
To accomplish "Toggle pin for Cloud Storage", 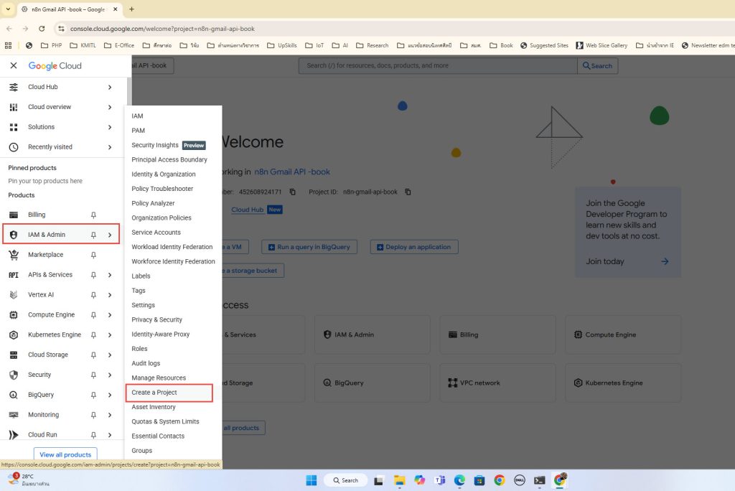I will [x=93, y=355].
